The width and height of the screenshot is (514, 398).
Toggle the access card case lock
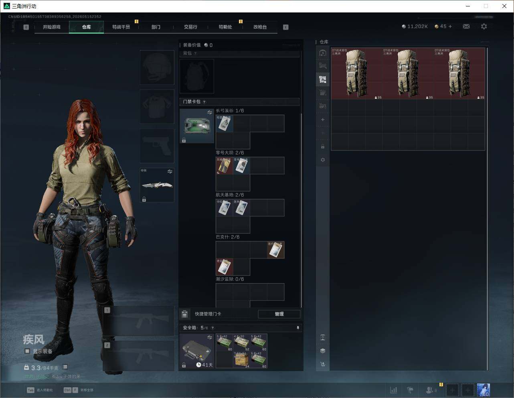pyautogui.click(x=184, y=140)
